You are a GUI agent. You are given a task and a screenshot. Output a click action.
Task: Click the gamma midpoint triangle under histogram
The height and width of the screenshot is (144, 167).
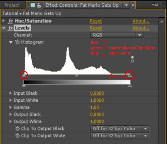tap(77, 75)
